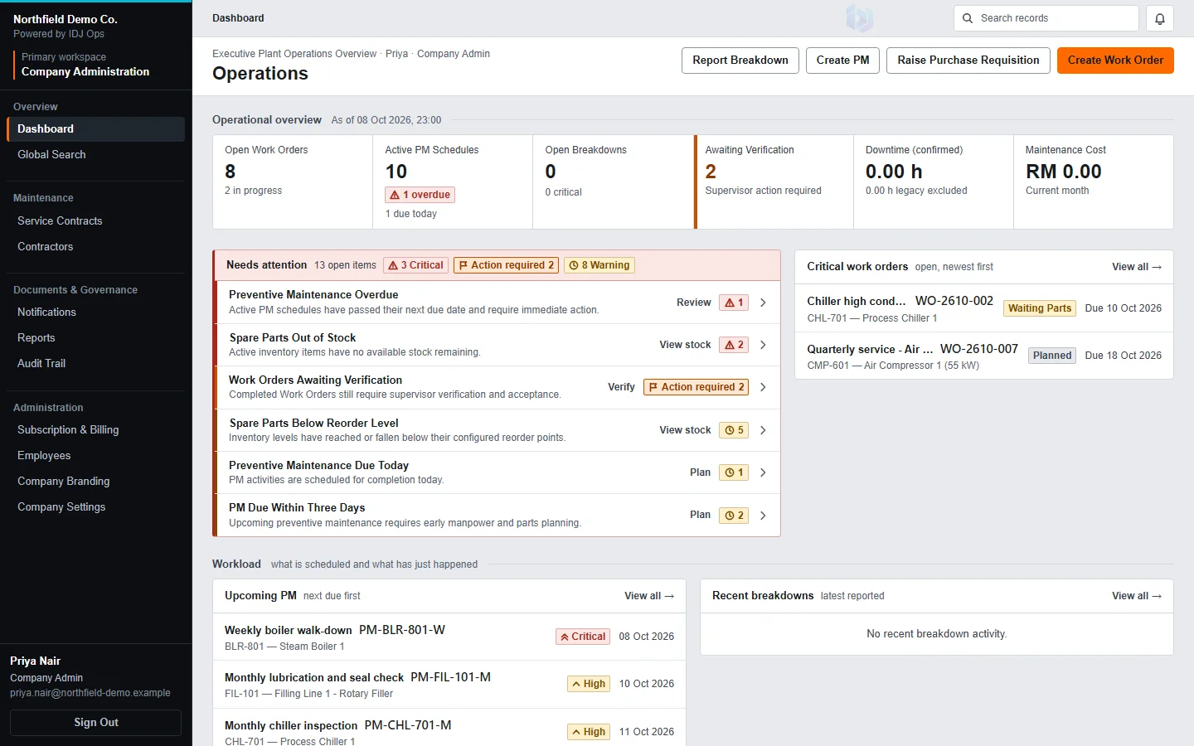Image resolution: width=1194 pixels, height=746 pixels.
Task: Click Review on Preventive Maintenance Overdue
Action: (693, 303)
